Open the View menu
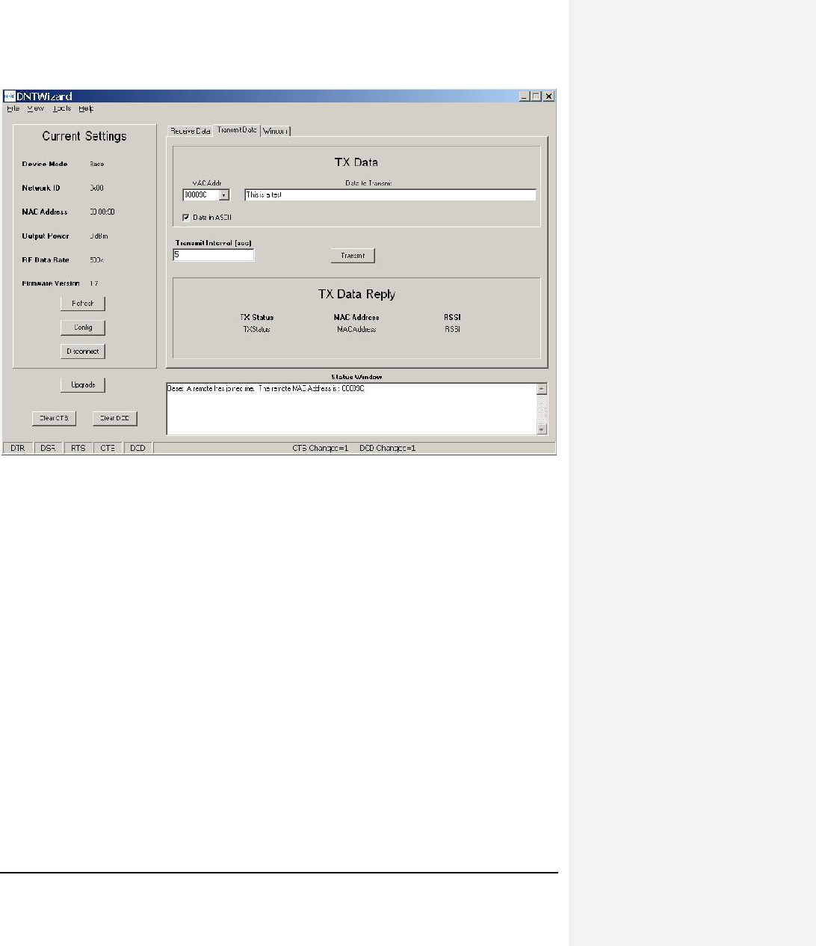The width and height of the screenshot is (816, 946). click(x=36, y=108)
